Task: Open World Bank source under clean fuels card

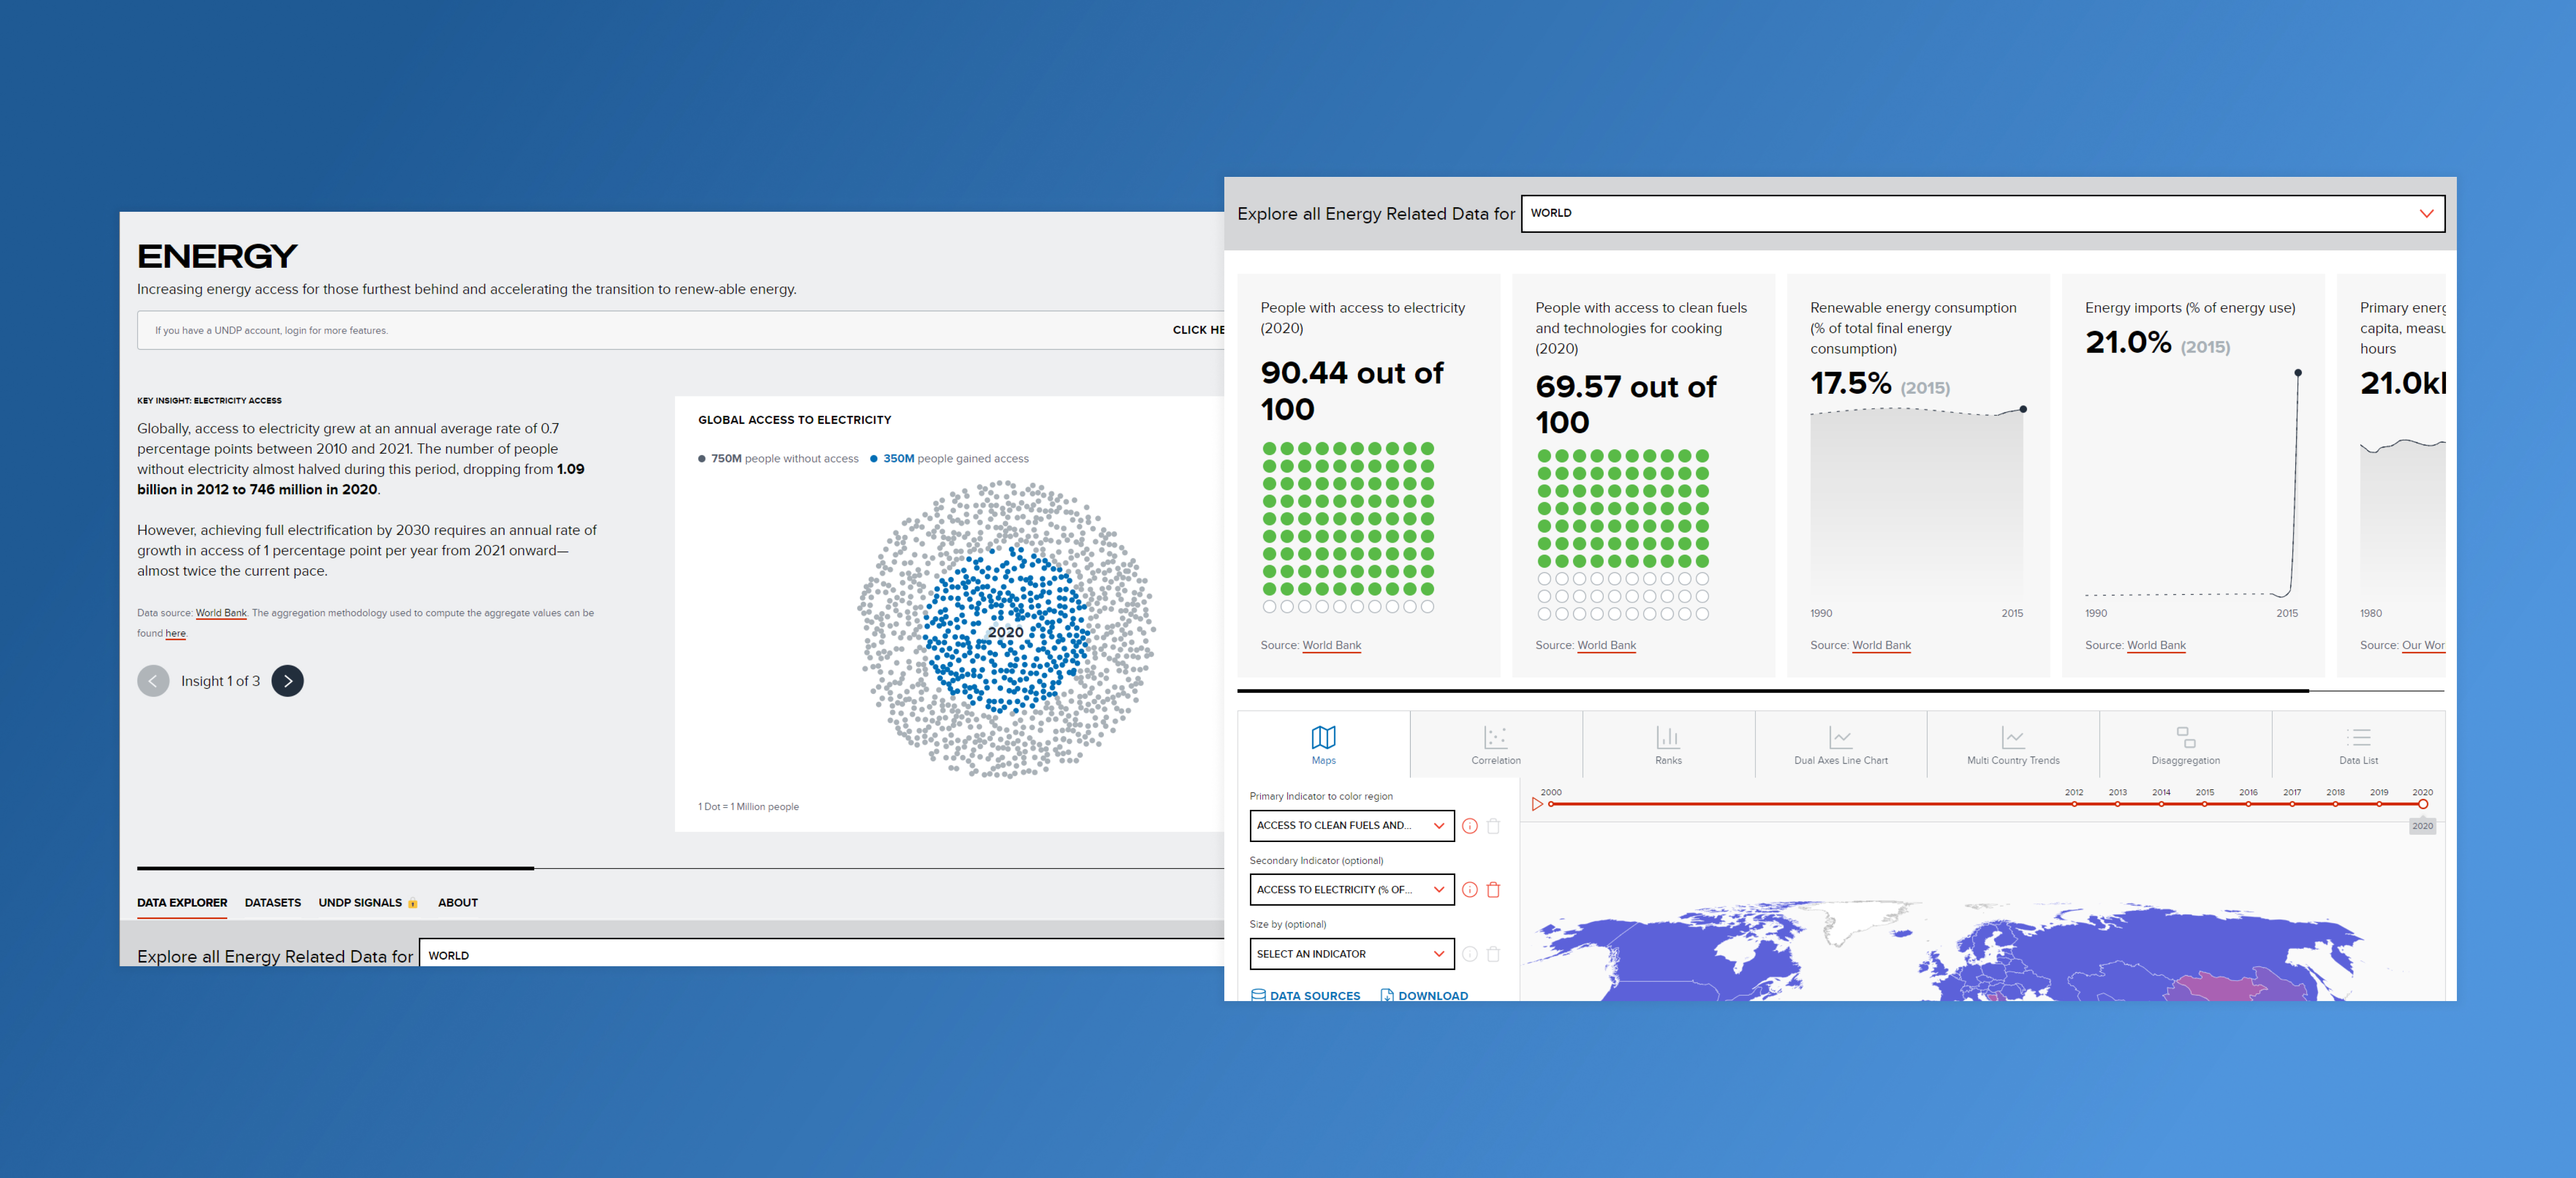Action: click(x=1607, y=645)
